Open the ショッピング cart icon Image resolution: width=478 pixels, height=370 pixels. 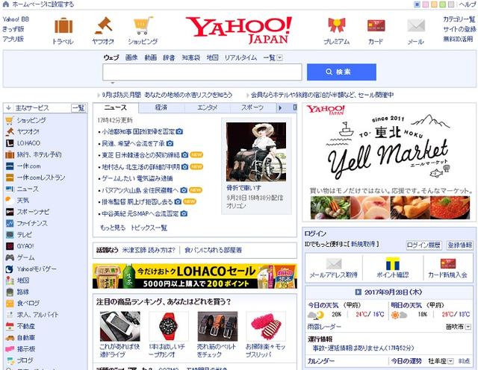pos(142,26)
